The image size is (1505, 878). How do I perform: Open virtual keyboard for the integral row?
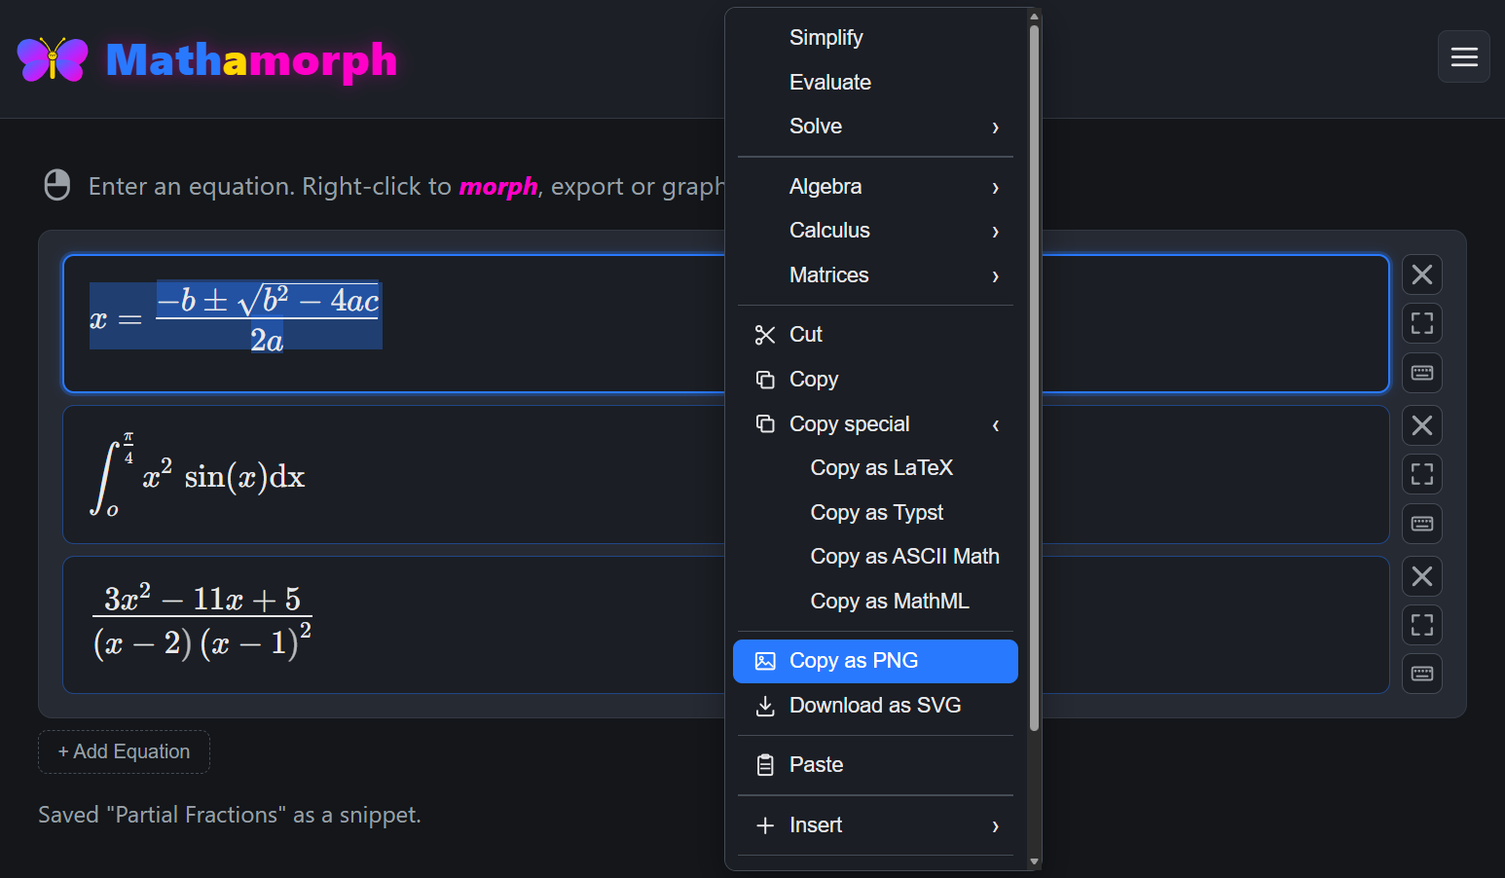tap(1422, 524)
